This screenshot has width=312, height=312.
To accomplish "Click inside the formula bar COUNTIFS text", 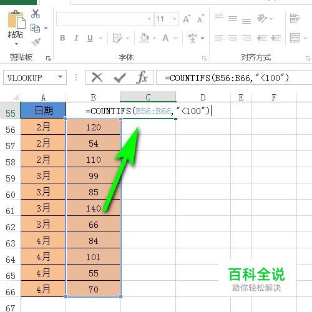I will point(227,78).
